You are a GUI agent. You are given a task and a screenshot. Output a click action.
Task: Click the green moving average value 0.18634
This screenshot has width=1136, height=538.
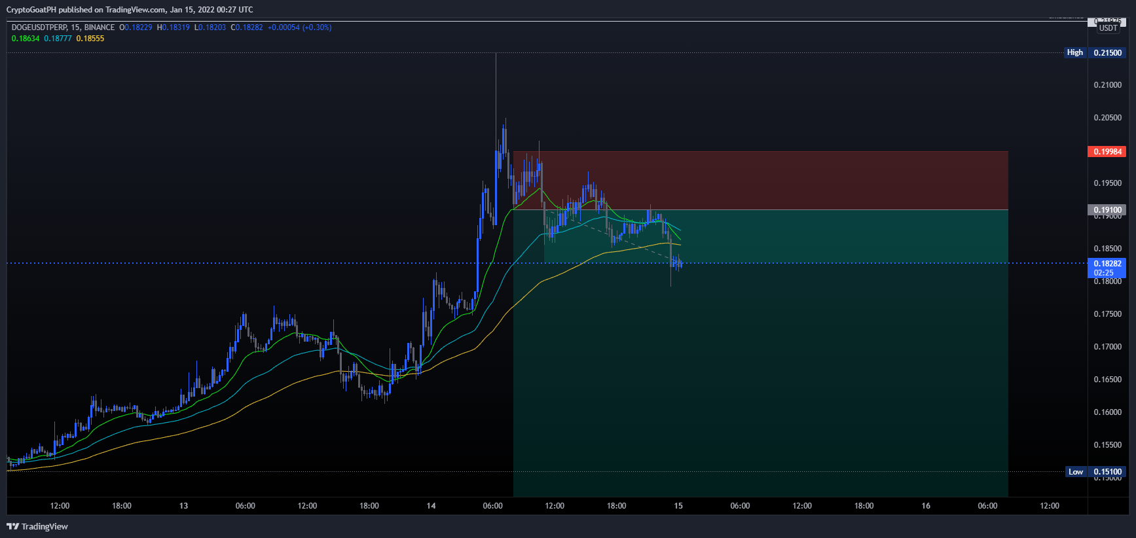pyautogui.click(x=26, y=39)
